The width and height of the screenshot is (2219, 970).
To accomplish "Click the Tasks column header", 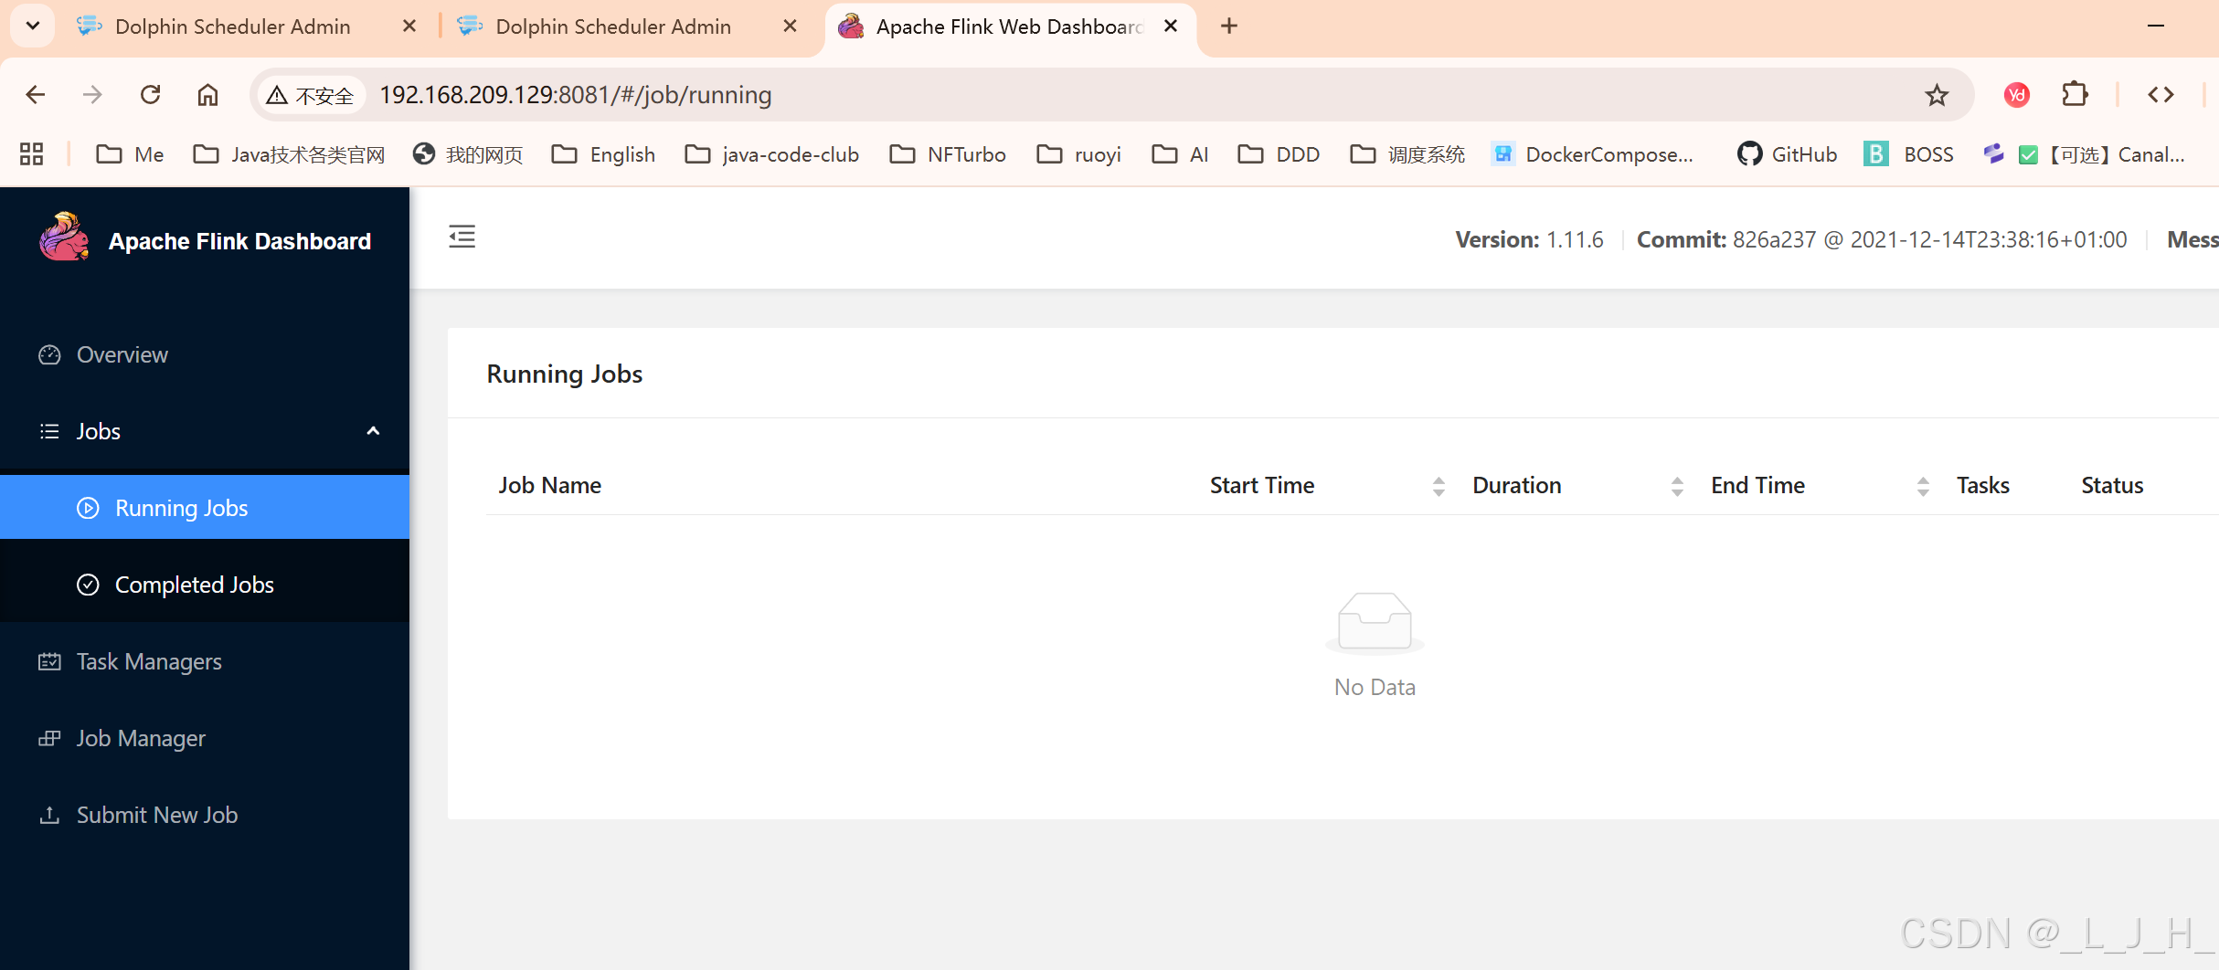I will 1982,486.
